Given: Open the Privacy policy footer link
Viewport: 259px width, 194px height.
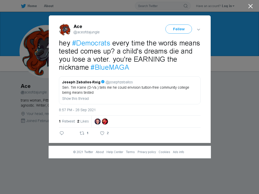Looking at the screenshot, I should [x=147, y=152].
